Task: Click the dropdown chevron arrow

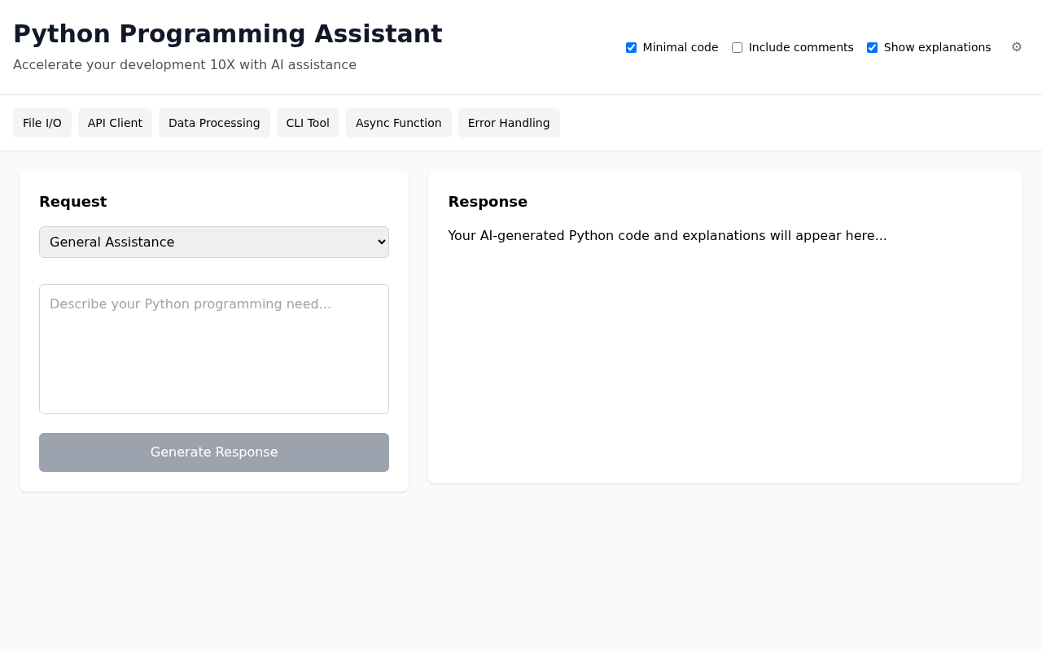Action: pos(379,242)
